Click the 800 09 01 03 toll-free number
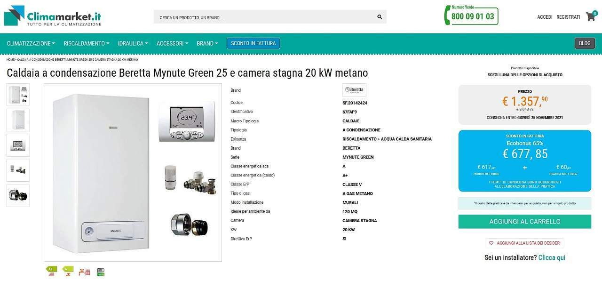 point(473,16)
